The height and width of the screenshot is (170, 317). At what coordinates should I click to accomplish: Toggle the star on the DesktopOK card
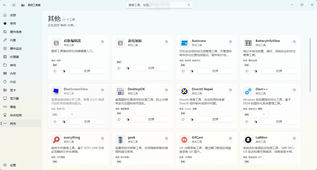coord(166,90)
